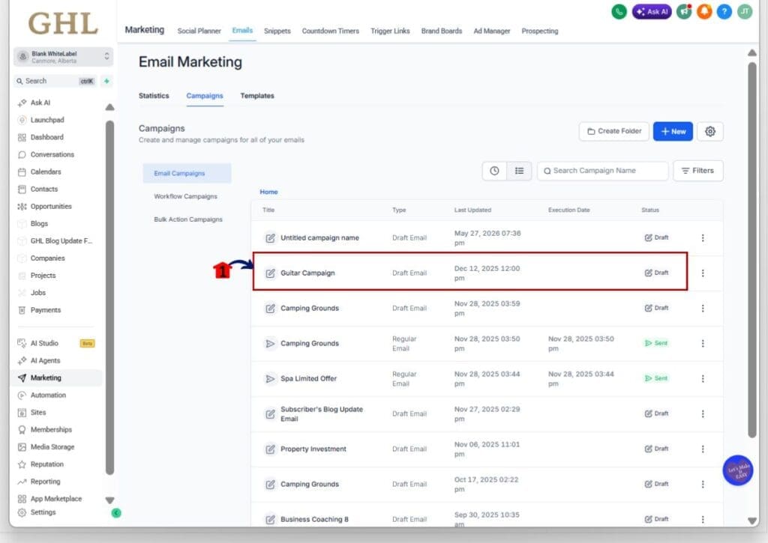Open the Filters button

tap(698, 171)
